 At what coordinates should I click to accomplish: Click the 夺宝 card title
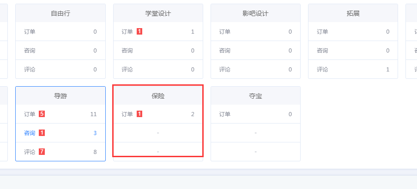(x=255, y=96)
